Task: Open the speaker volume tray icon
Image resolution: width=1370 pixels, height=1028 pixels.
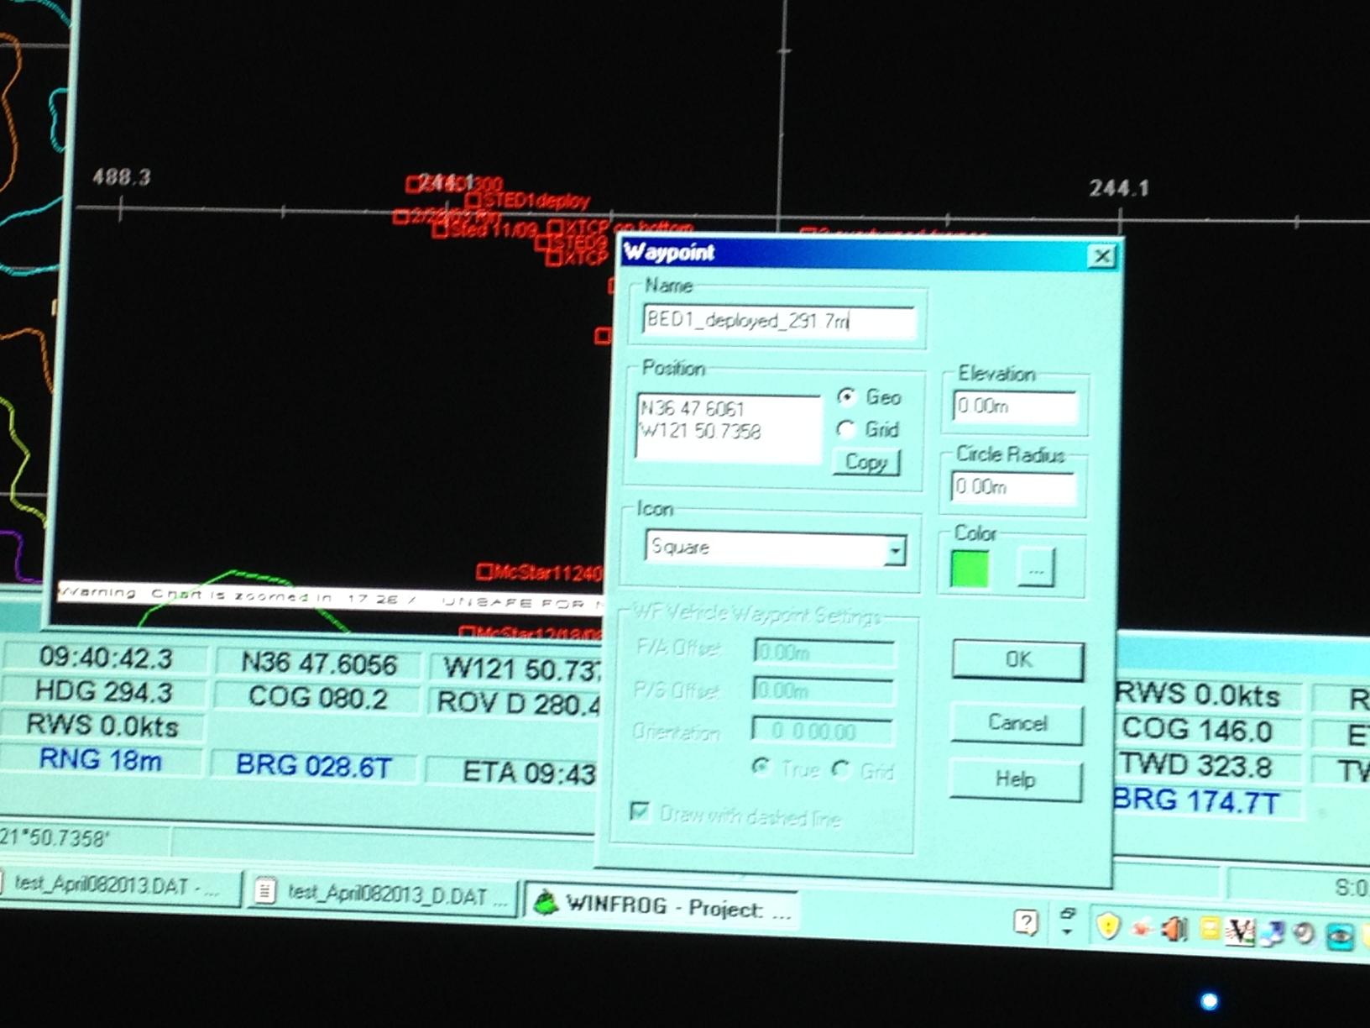Action: (1173, 929)
